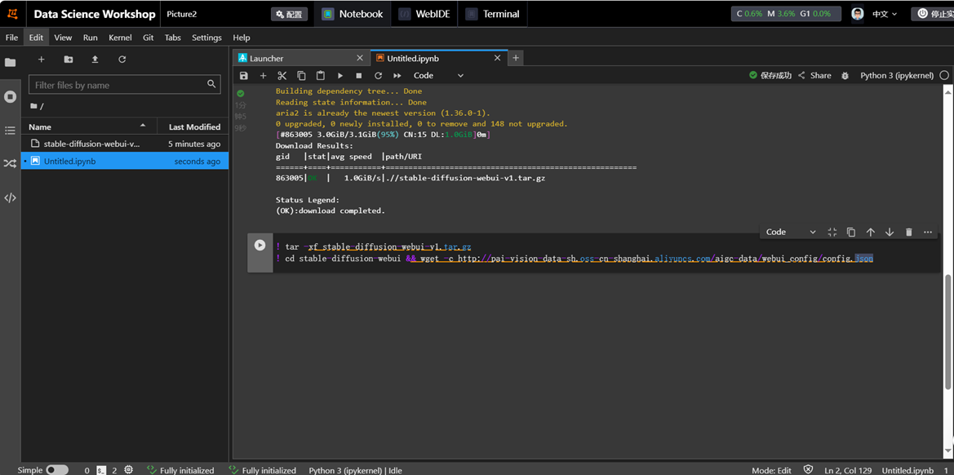This screenshot has width=954, height=475.
Task: Click the upload files icon
Action: click(95, 60)
